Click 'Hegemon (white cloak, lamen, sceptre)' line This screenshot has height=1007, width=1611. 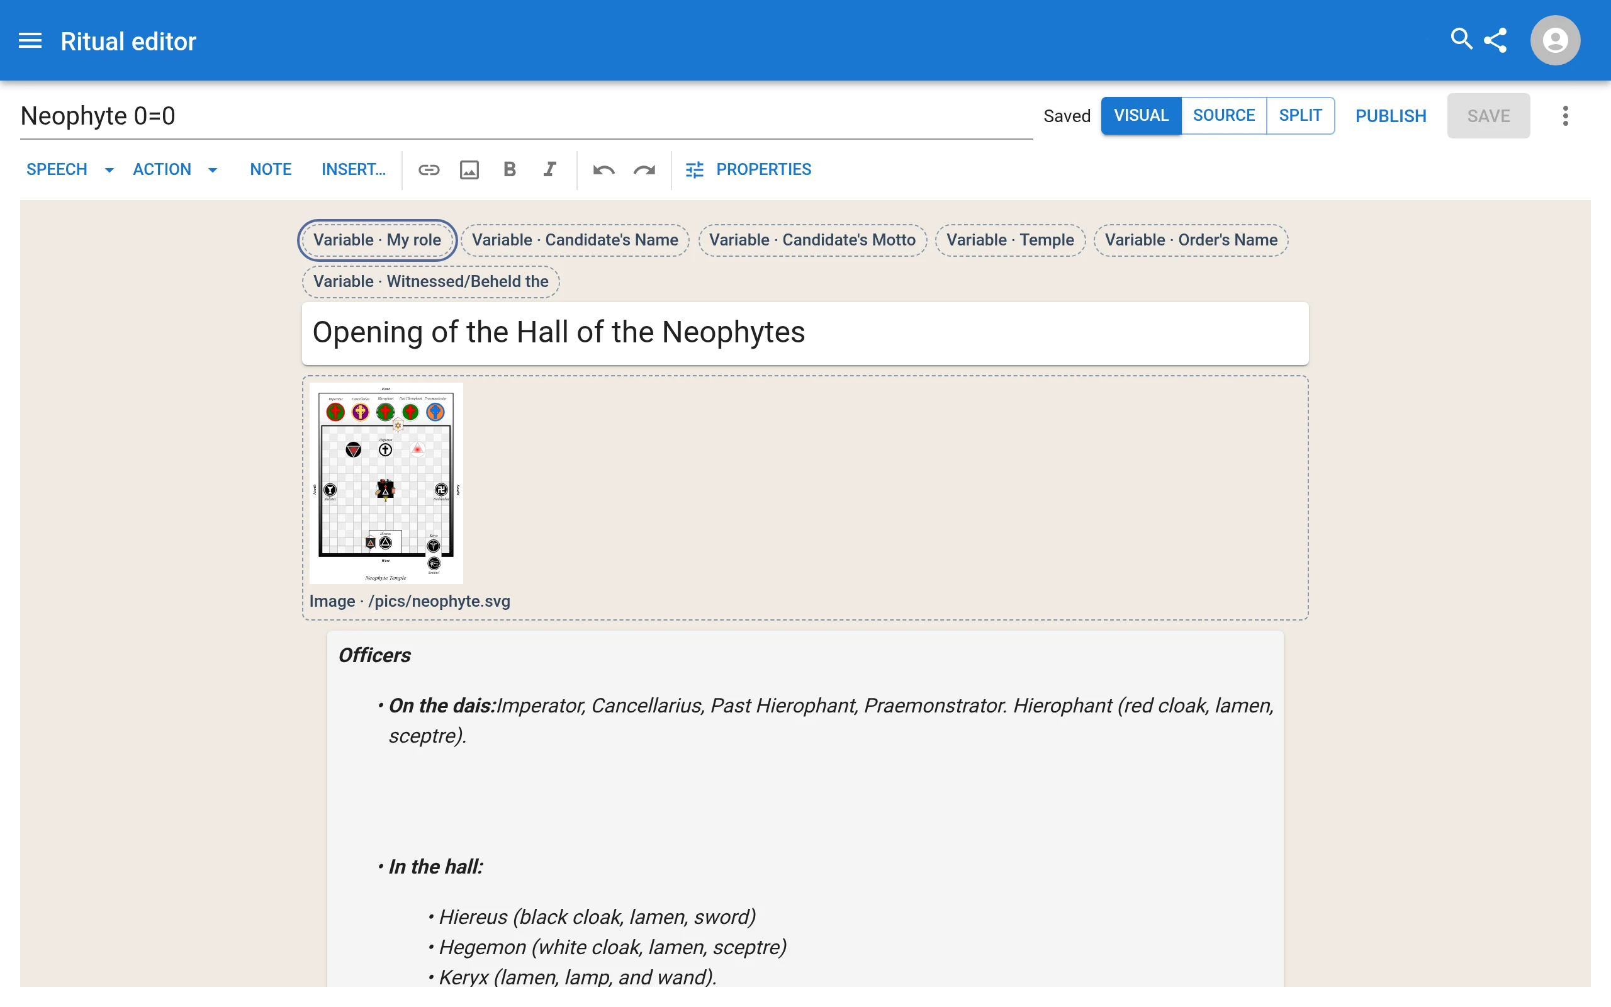point(613,947)
